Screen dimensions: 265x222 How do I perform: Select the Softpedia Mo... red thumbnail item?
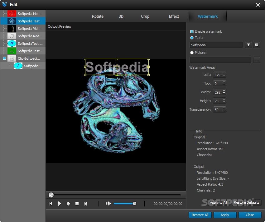coord(23,14)
